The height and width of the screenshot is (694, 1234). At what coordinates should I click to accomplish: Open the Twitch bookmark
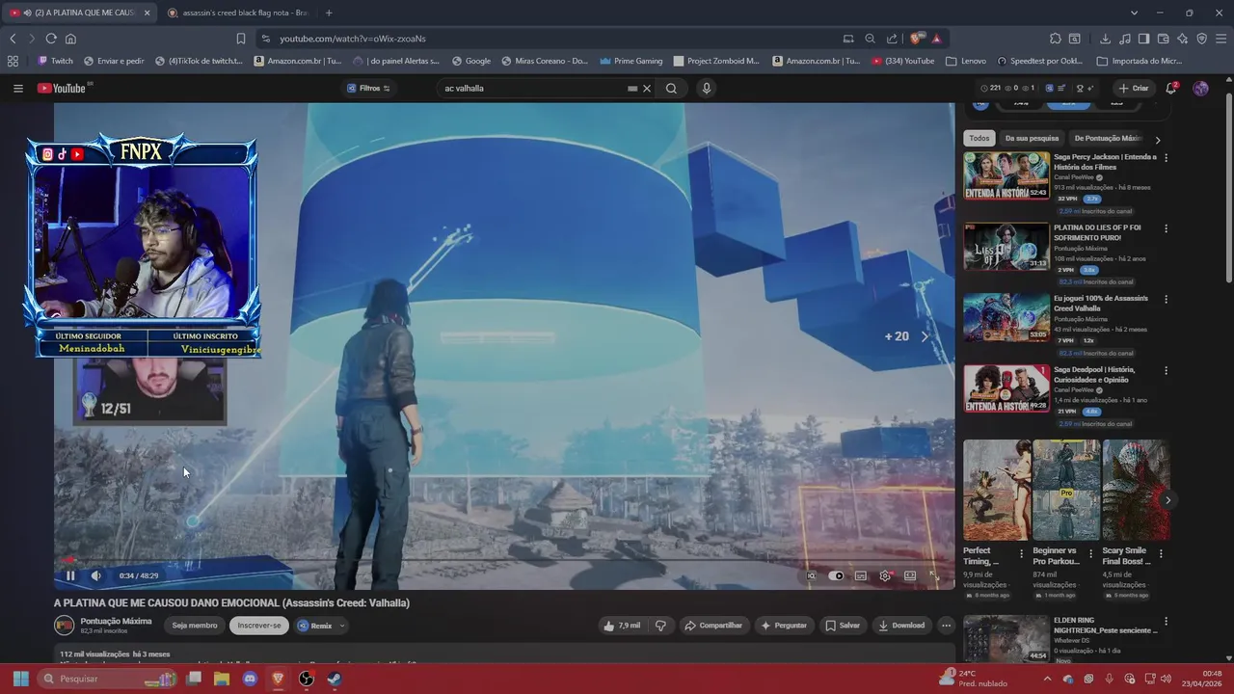(x=55, y=61)
